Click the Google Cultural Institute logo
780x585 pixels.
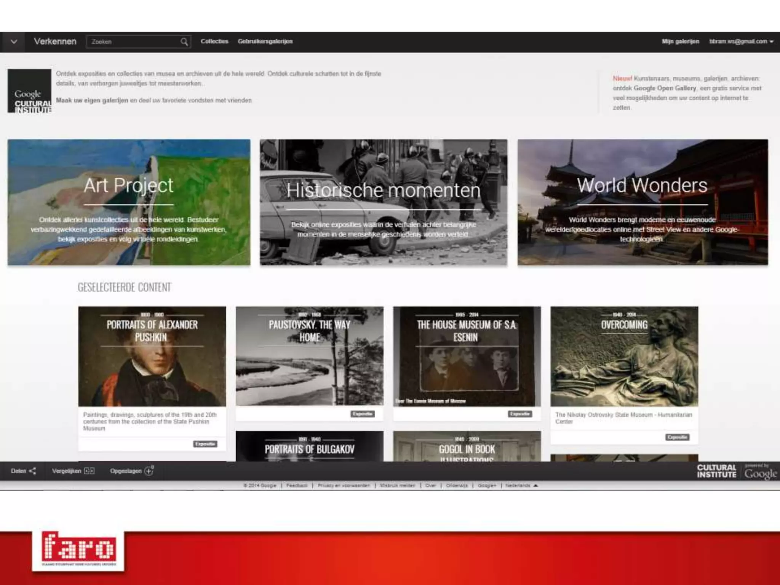[30, 91]
